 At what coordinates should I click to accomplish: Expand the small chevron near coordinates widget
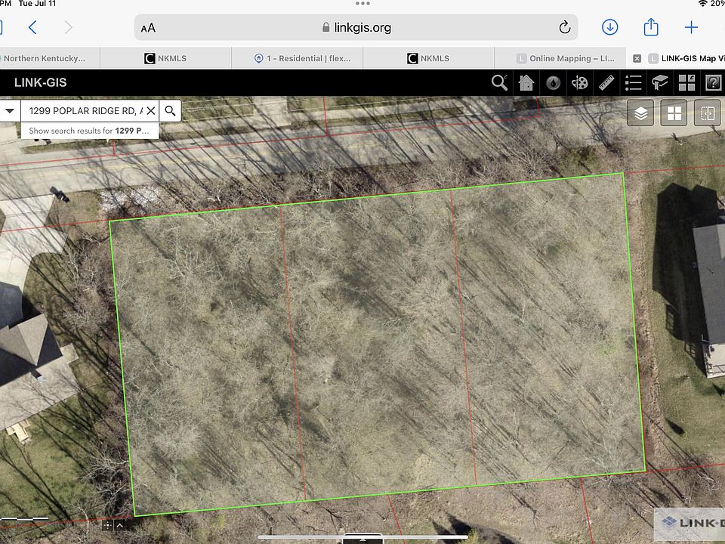[x=119, y=524]
